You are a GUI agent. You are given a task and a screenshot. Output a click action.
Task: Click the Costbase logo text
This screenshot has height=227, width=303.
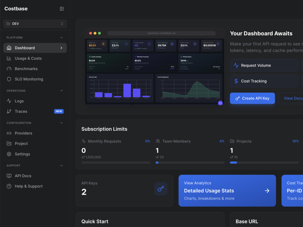16,9
